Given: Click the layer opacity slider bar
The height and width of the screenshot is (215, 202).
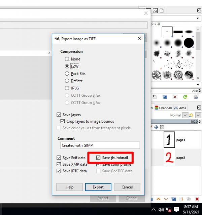Looking at the screenshot, I should (174, 121).
